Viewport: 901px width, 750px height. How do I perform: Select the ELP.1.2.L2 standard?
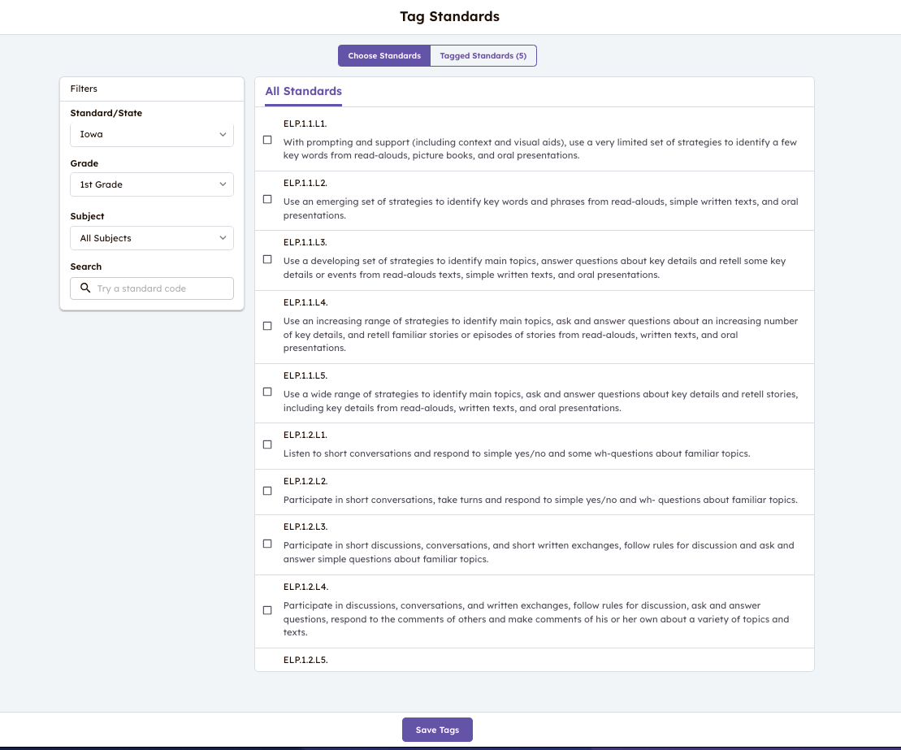267,491
